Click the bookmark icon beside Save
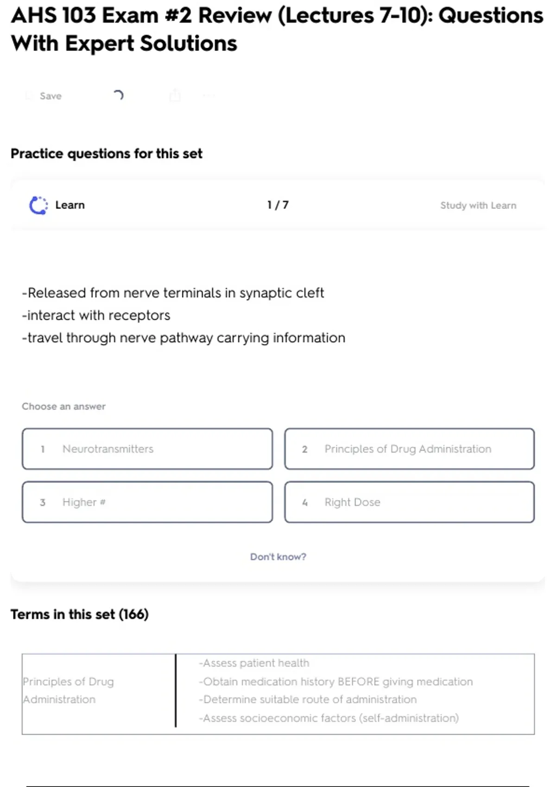 click(x=29, y=96)
